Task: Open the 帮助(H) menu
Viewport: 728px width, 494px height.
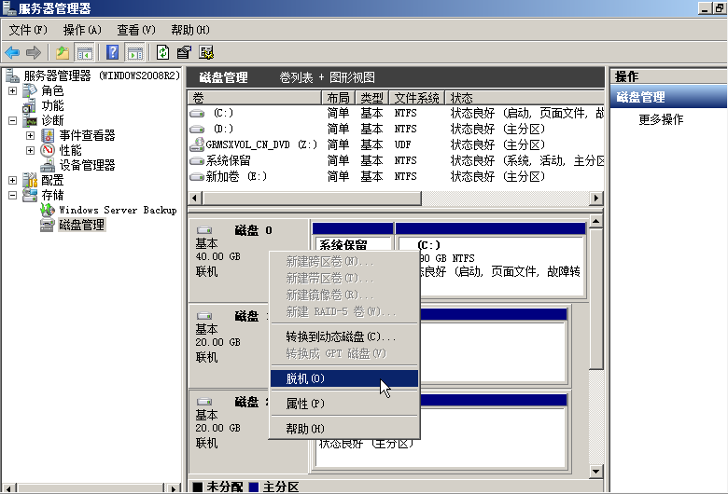Action: tap(189, 30)
